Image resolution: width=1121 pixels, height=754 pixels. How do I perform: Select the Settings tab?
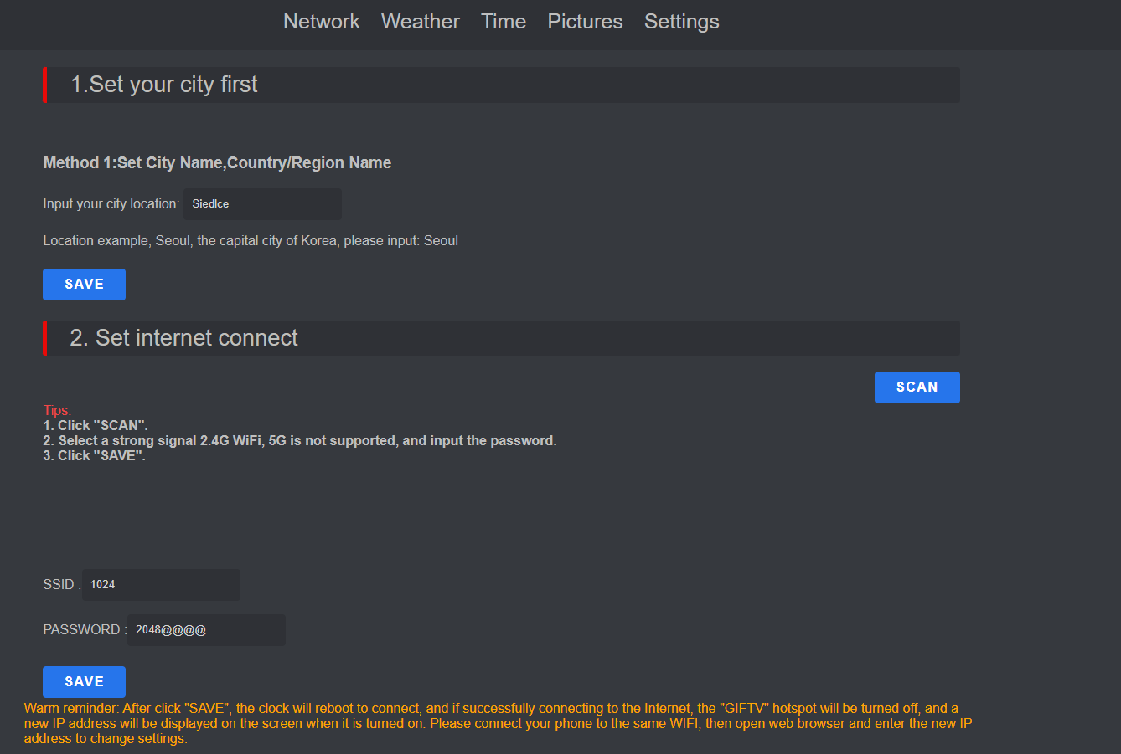681,22
